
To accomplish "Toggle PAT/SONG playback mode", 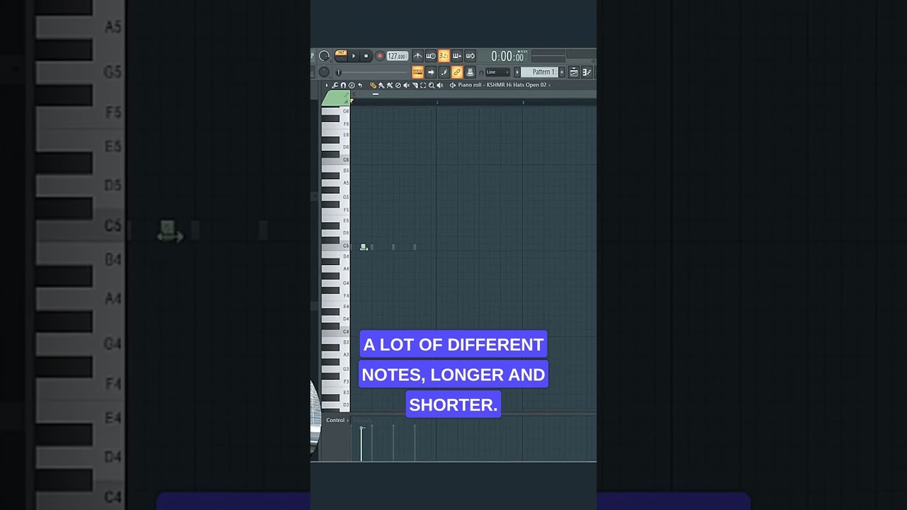I will pos(341,56).
